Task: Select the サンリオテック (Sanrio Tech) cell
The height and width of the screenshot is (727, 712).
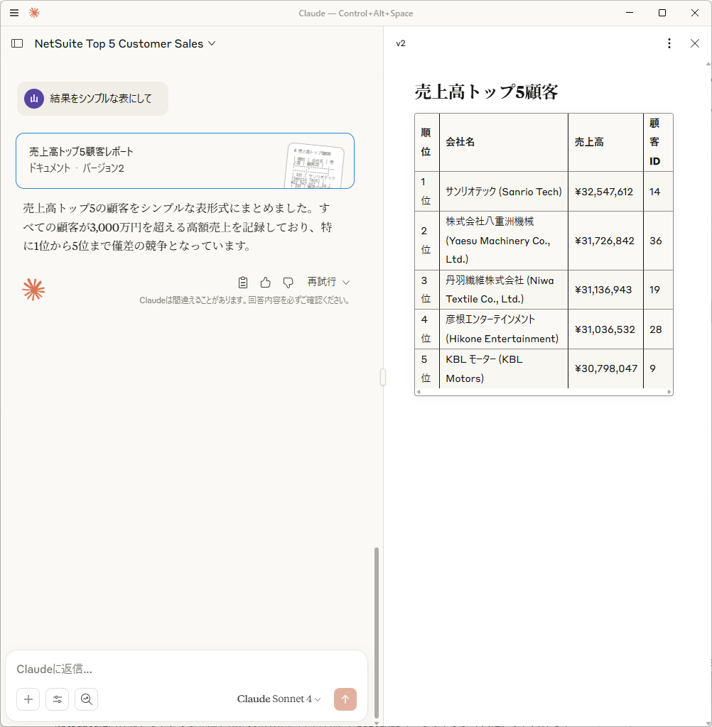Action: tap(504, 192)
